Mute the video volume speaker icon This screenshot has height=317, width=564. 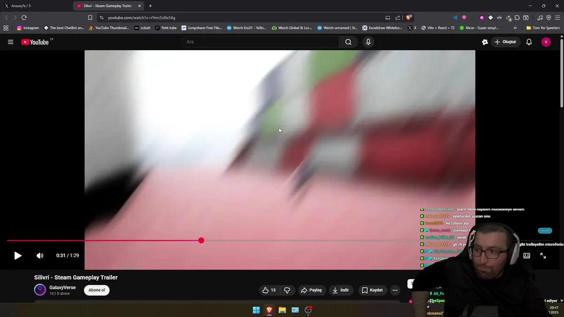point(40,255)
